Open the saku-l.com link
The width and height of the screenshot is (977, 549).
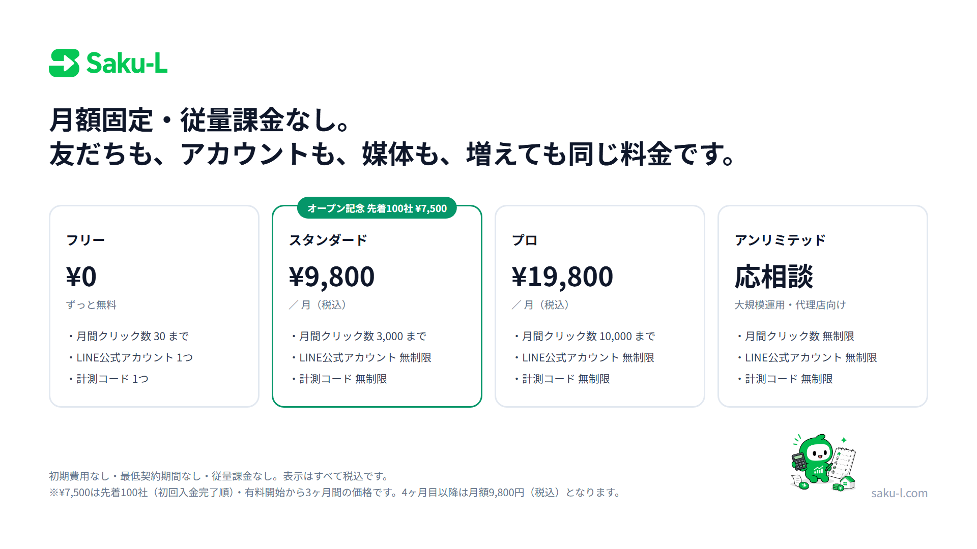tap(899, 493)
